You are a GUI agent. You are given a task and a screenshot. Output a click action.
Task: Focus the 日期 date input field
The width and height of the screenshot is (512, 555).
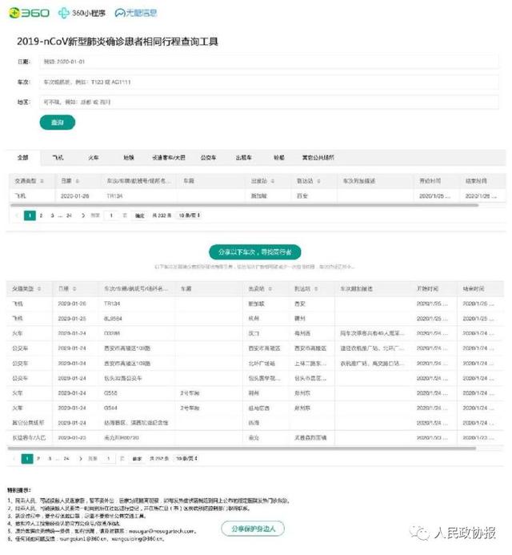click(x=269, y=62)
